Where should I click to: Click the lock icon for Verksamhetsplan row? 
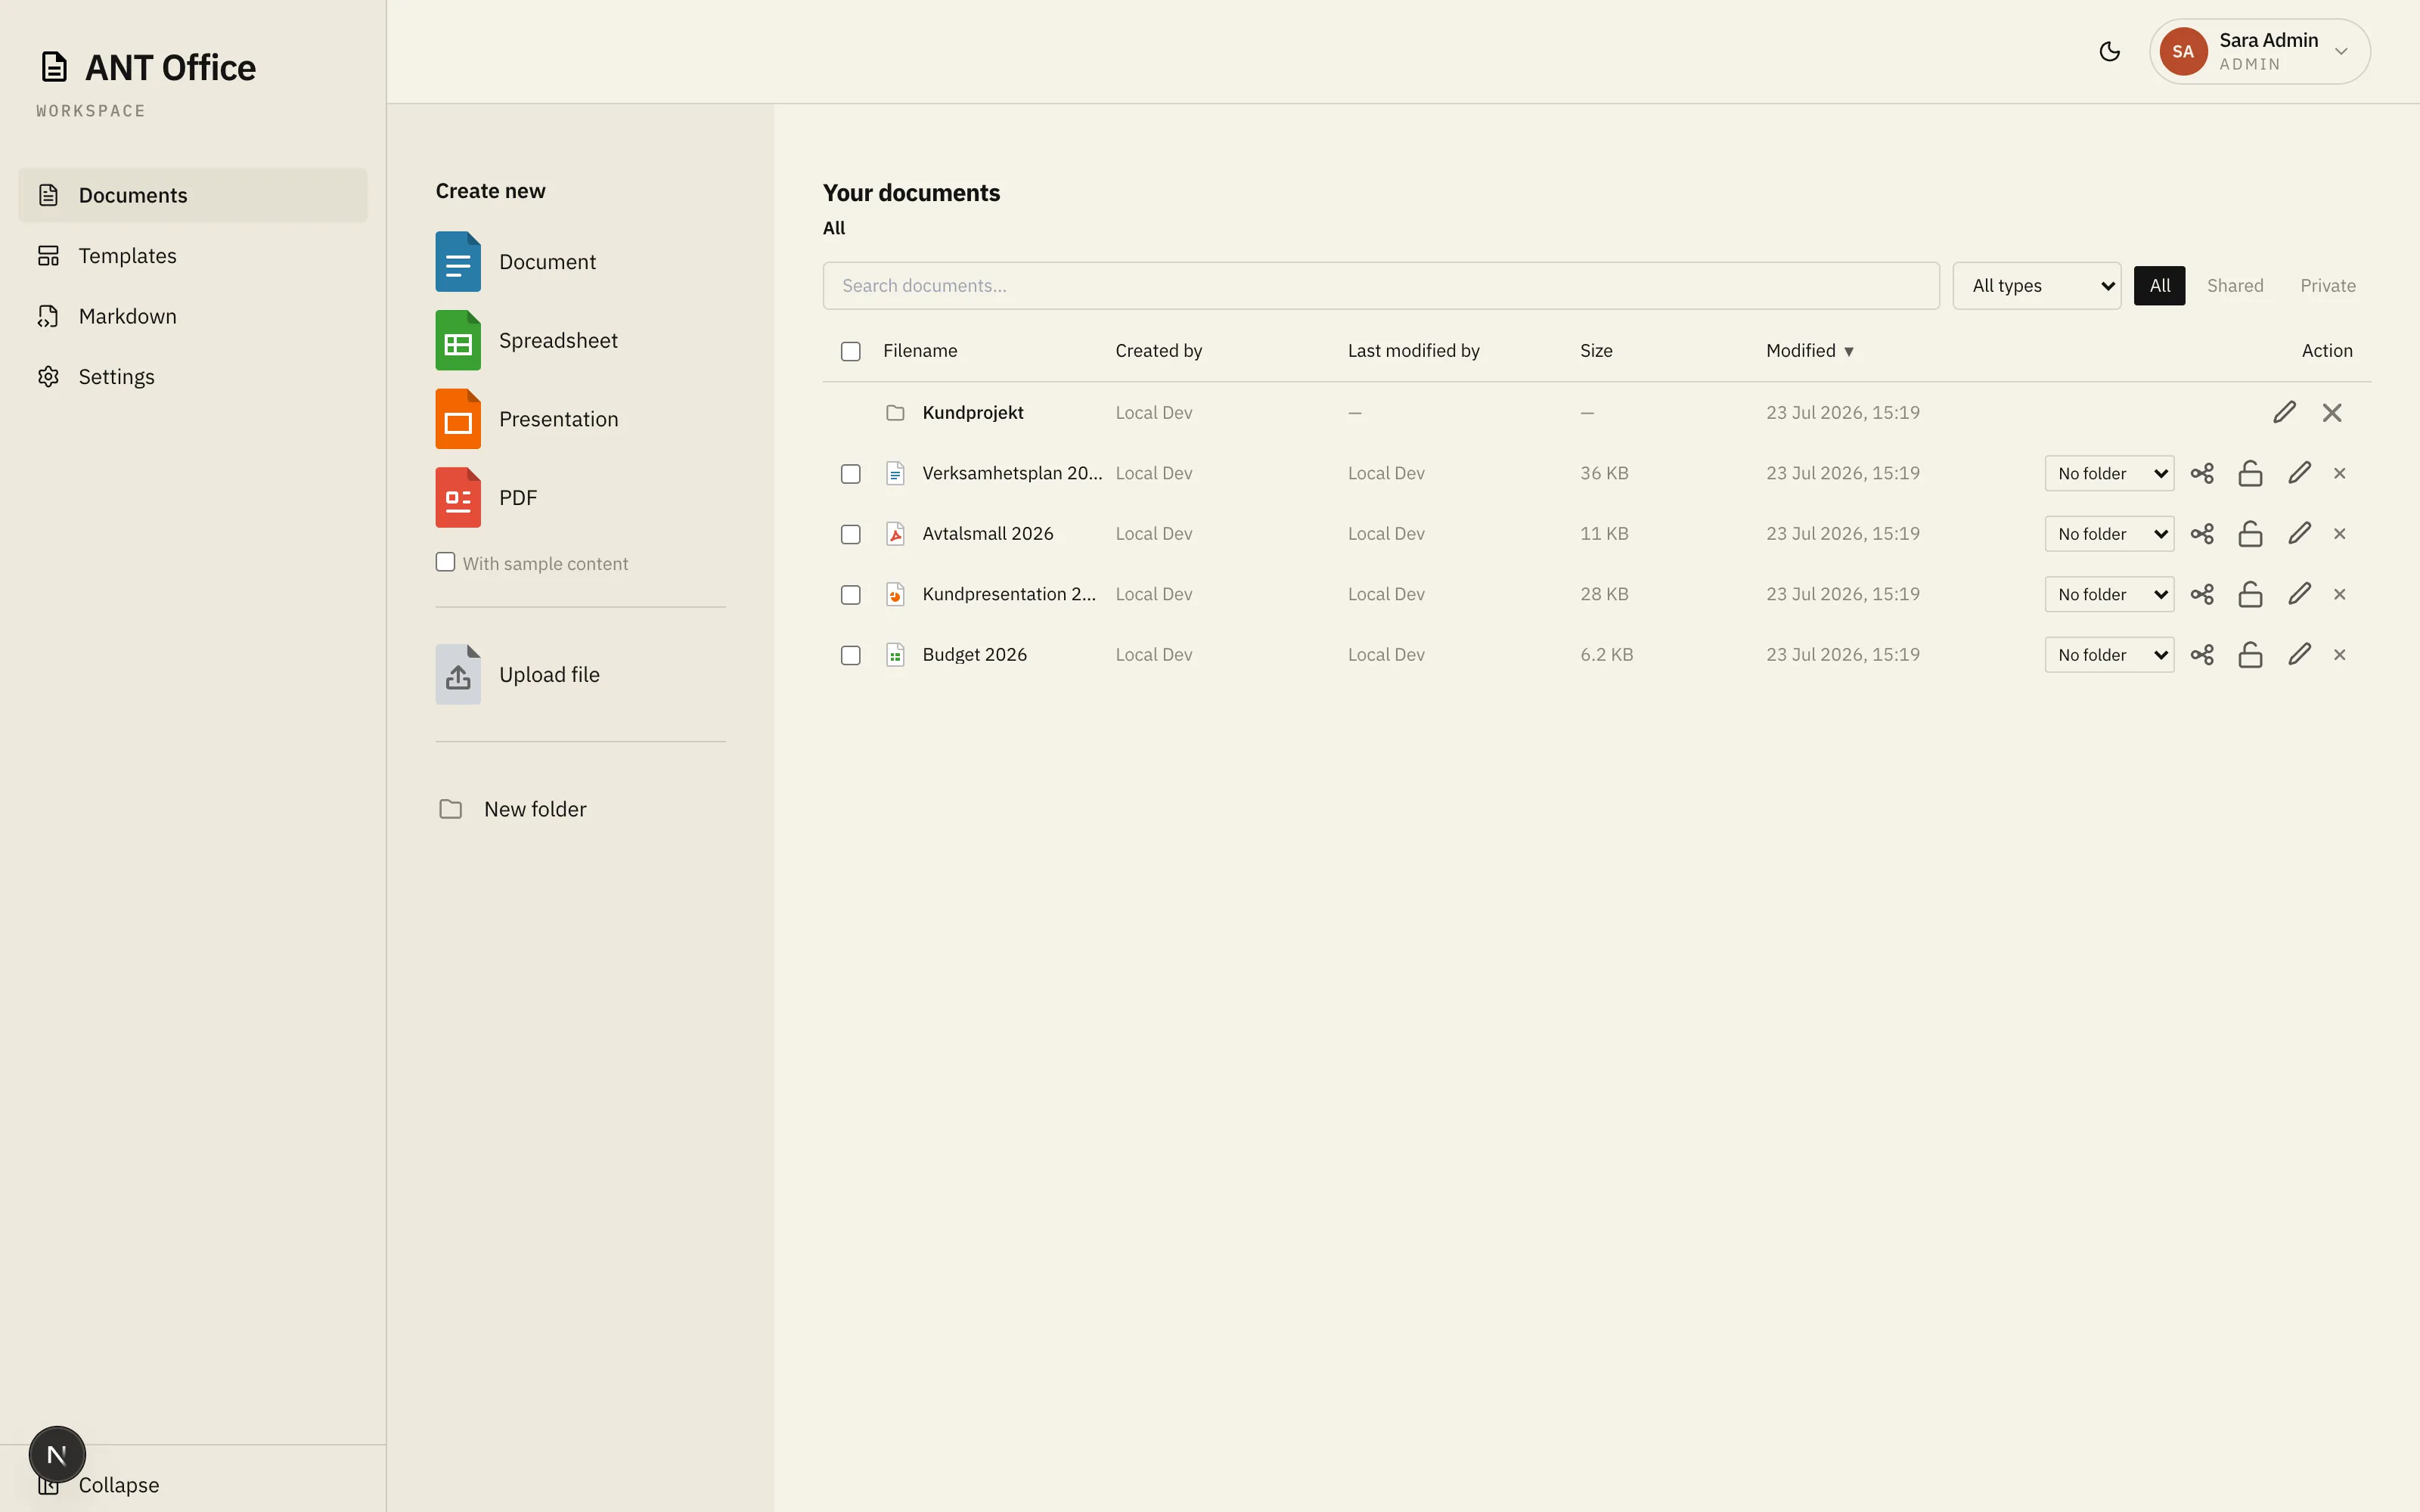coord(2250,473)
